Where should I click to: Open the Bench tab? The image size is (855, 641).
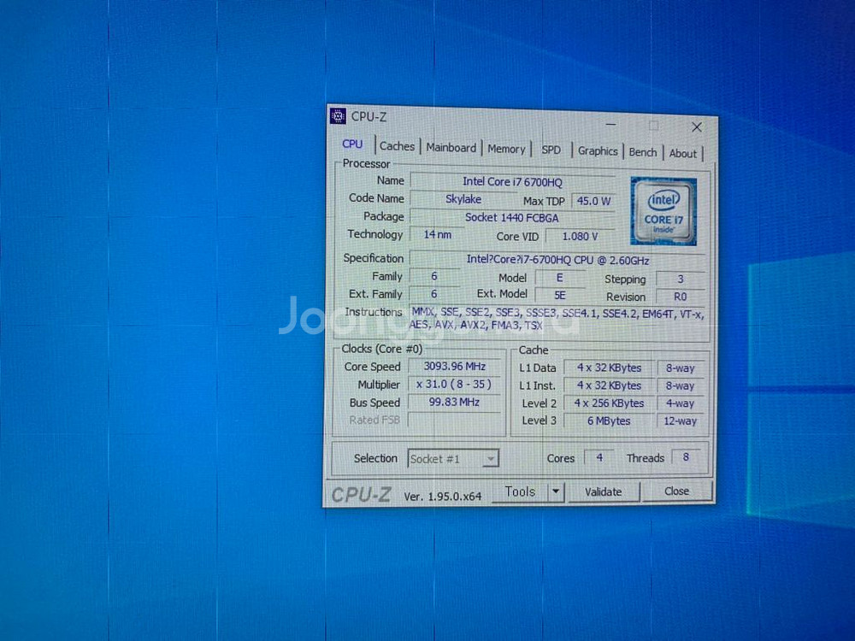coord(643,152)
